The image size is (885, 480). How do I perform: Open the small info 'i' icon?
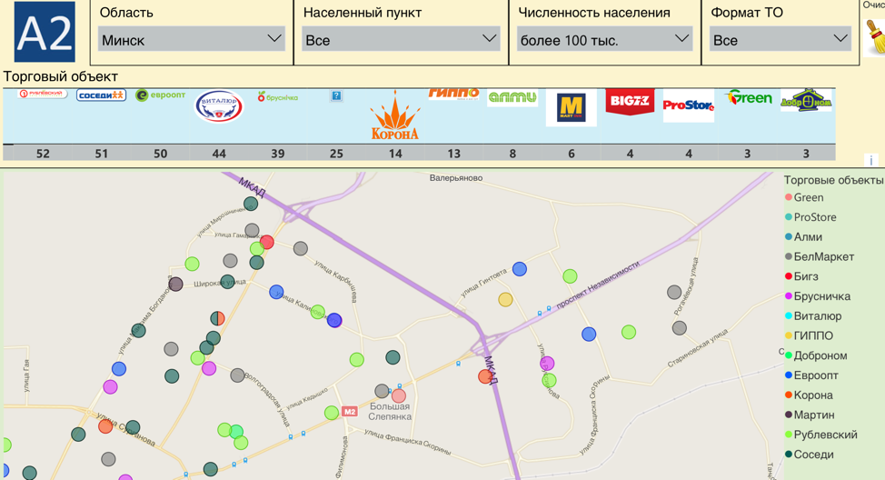click(870, 160)
